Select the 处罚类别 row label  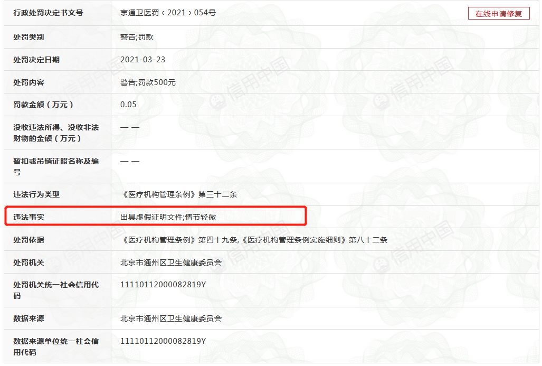(29, 37)
